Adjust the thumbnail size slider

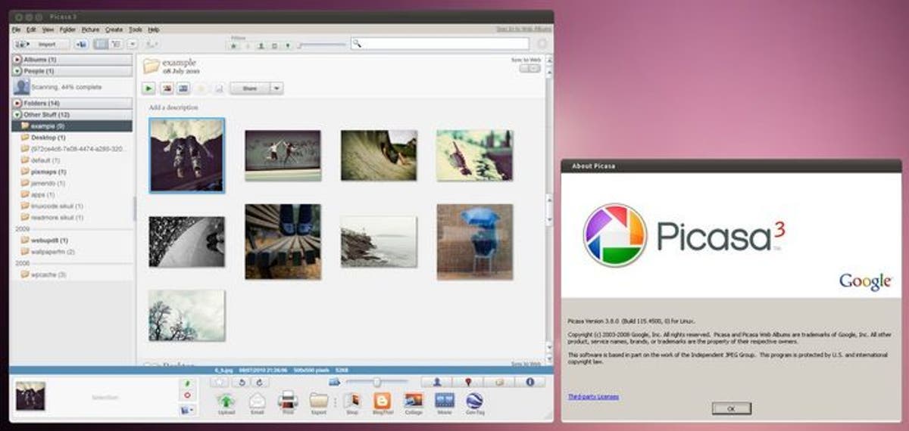(x=376, y=383)
